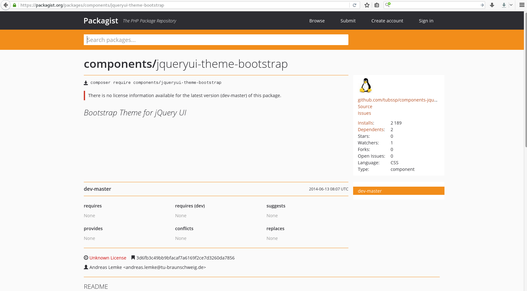This screenshot has width=527, height=291.
Task: Click the Issues link in sidebar
Action: click(x=364, y=113)
